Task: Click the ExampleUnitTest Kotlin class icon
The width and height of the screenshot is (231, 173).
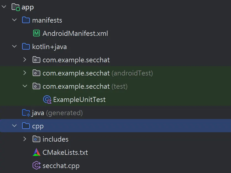Action: (47, 99)
